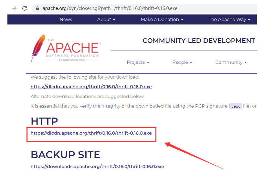
Task: Expand The Apache Way dropdown
Action: pyautogui.click(x=229, y=19)
